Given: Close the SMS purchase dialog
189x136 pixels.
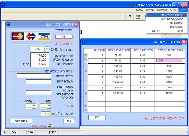Looking at the screenshot, I should (x=76, y=25).
